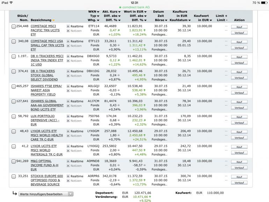Open Realtime icon for STOXX GLOBAL SELECT DIVIDEND
Screen dimensions: 269x202
coord(68,71)
